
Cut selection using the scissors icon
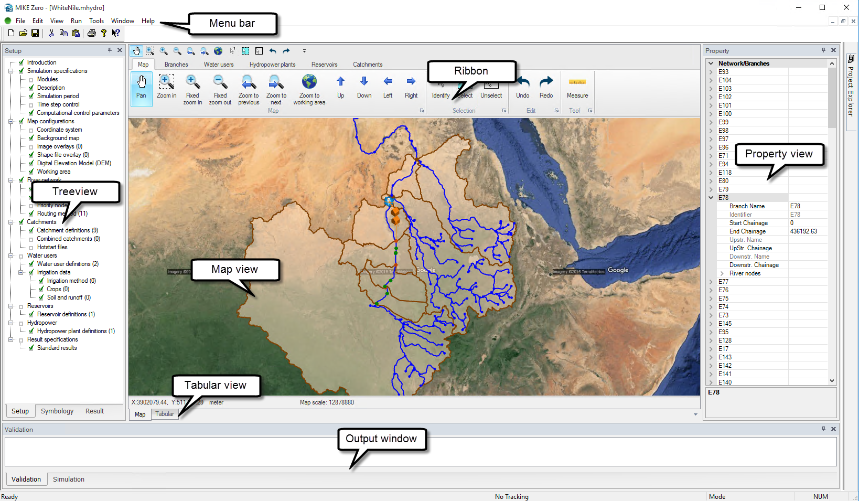tap(51, 33)
